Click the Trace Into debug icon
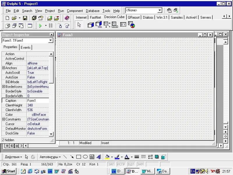Screen dimensions: 233x175 (x=60, y=26)
